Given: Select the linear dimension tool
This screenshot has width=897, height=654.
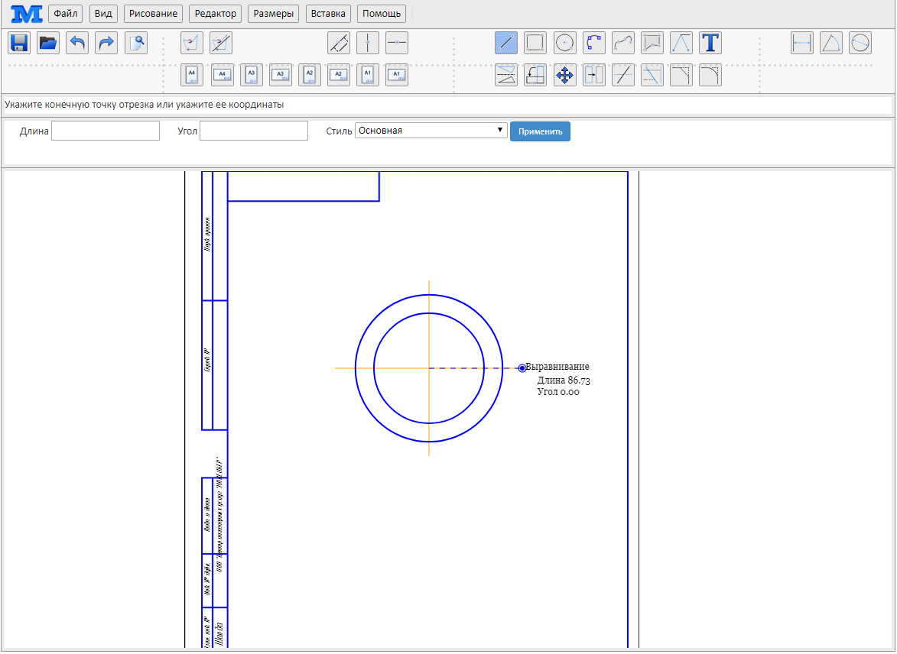Looking at the screenshot, I should tap(802, 43).
